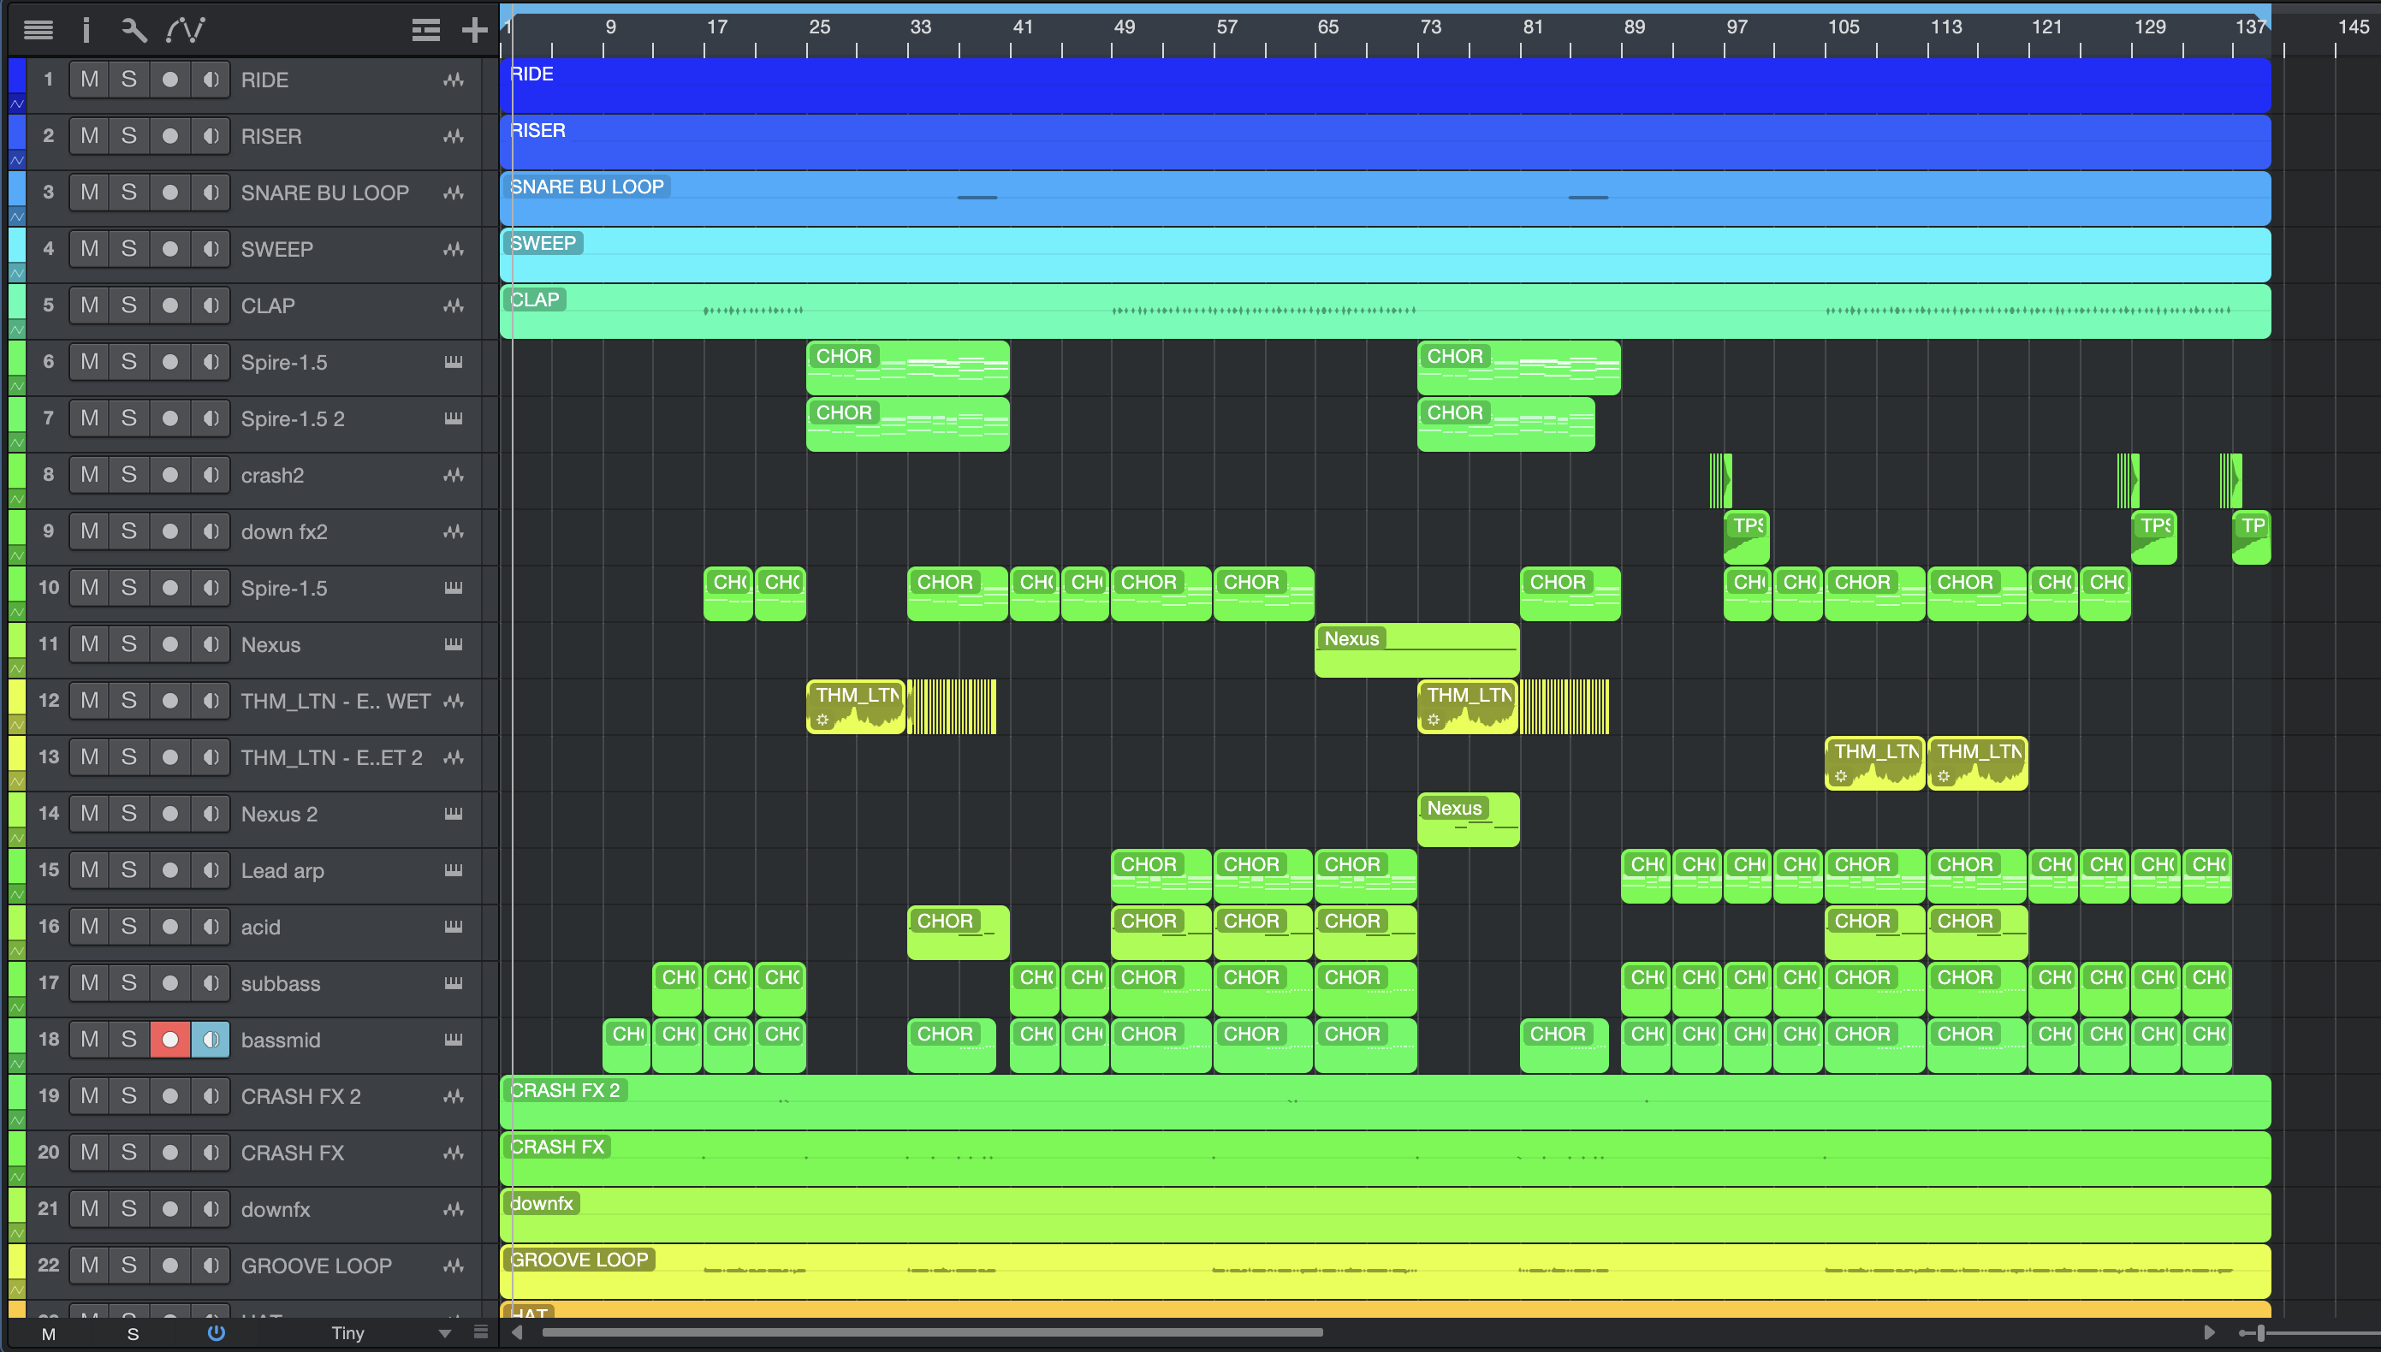
Task: Mute the RIDE track
Action: point(89,80)
